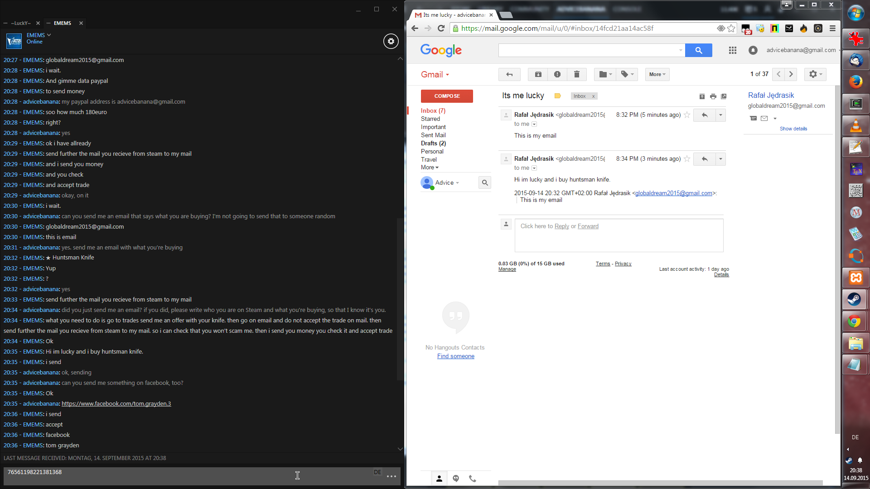
Task: Reply to the 8:34 PM message arrow
Action: coord(704,159)
